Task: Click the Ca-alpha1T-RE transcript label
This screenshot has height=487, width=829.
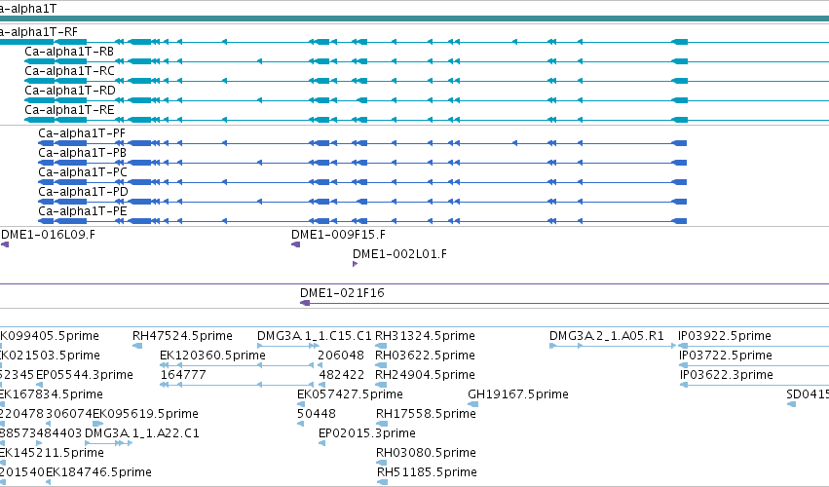Action: coord(69,110)
